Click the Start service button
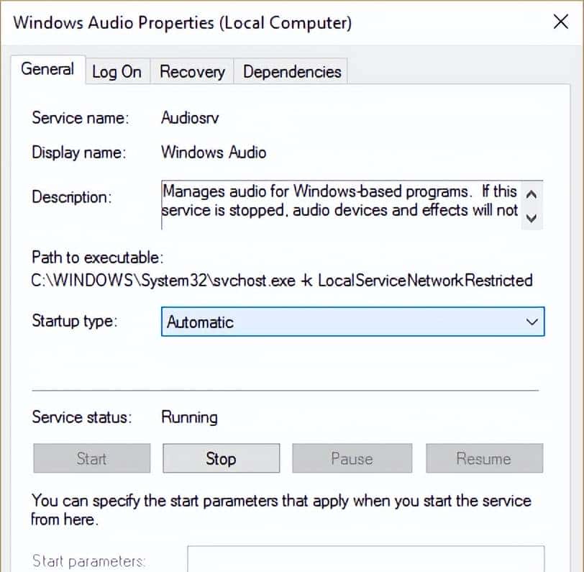This screenshot has width=584, height=572. tap(91, 459)
